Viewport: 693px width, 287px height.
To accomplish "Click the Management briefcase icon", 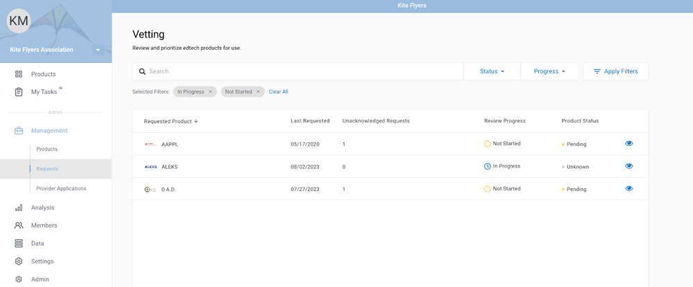I will [19, 131].
